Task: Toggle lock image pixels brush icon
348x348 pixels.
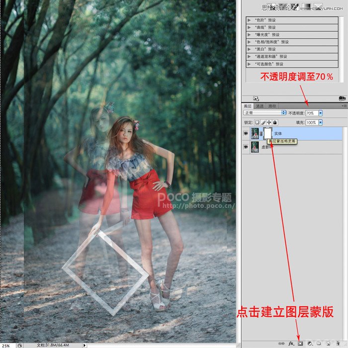Action: (263, 122)
